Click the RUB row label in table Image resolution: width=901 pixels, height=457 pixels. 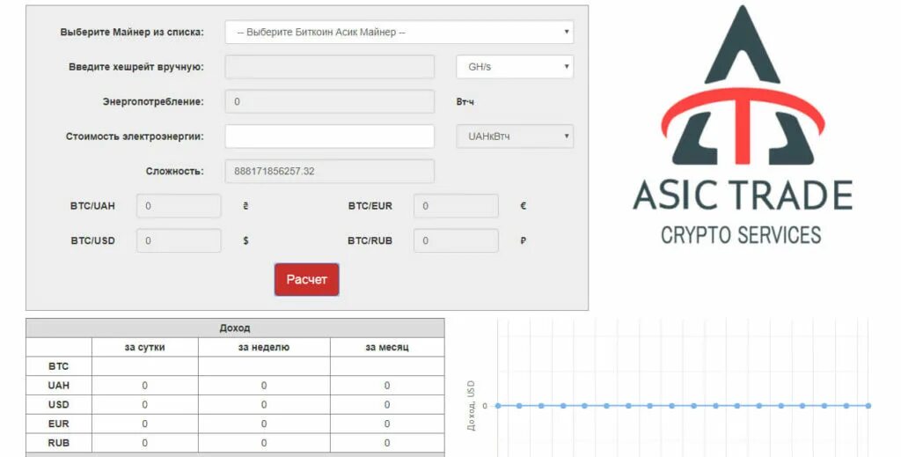[59, 443]
